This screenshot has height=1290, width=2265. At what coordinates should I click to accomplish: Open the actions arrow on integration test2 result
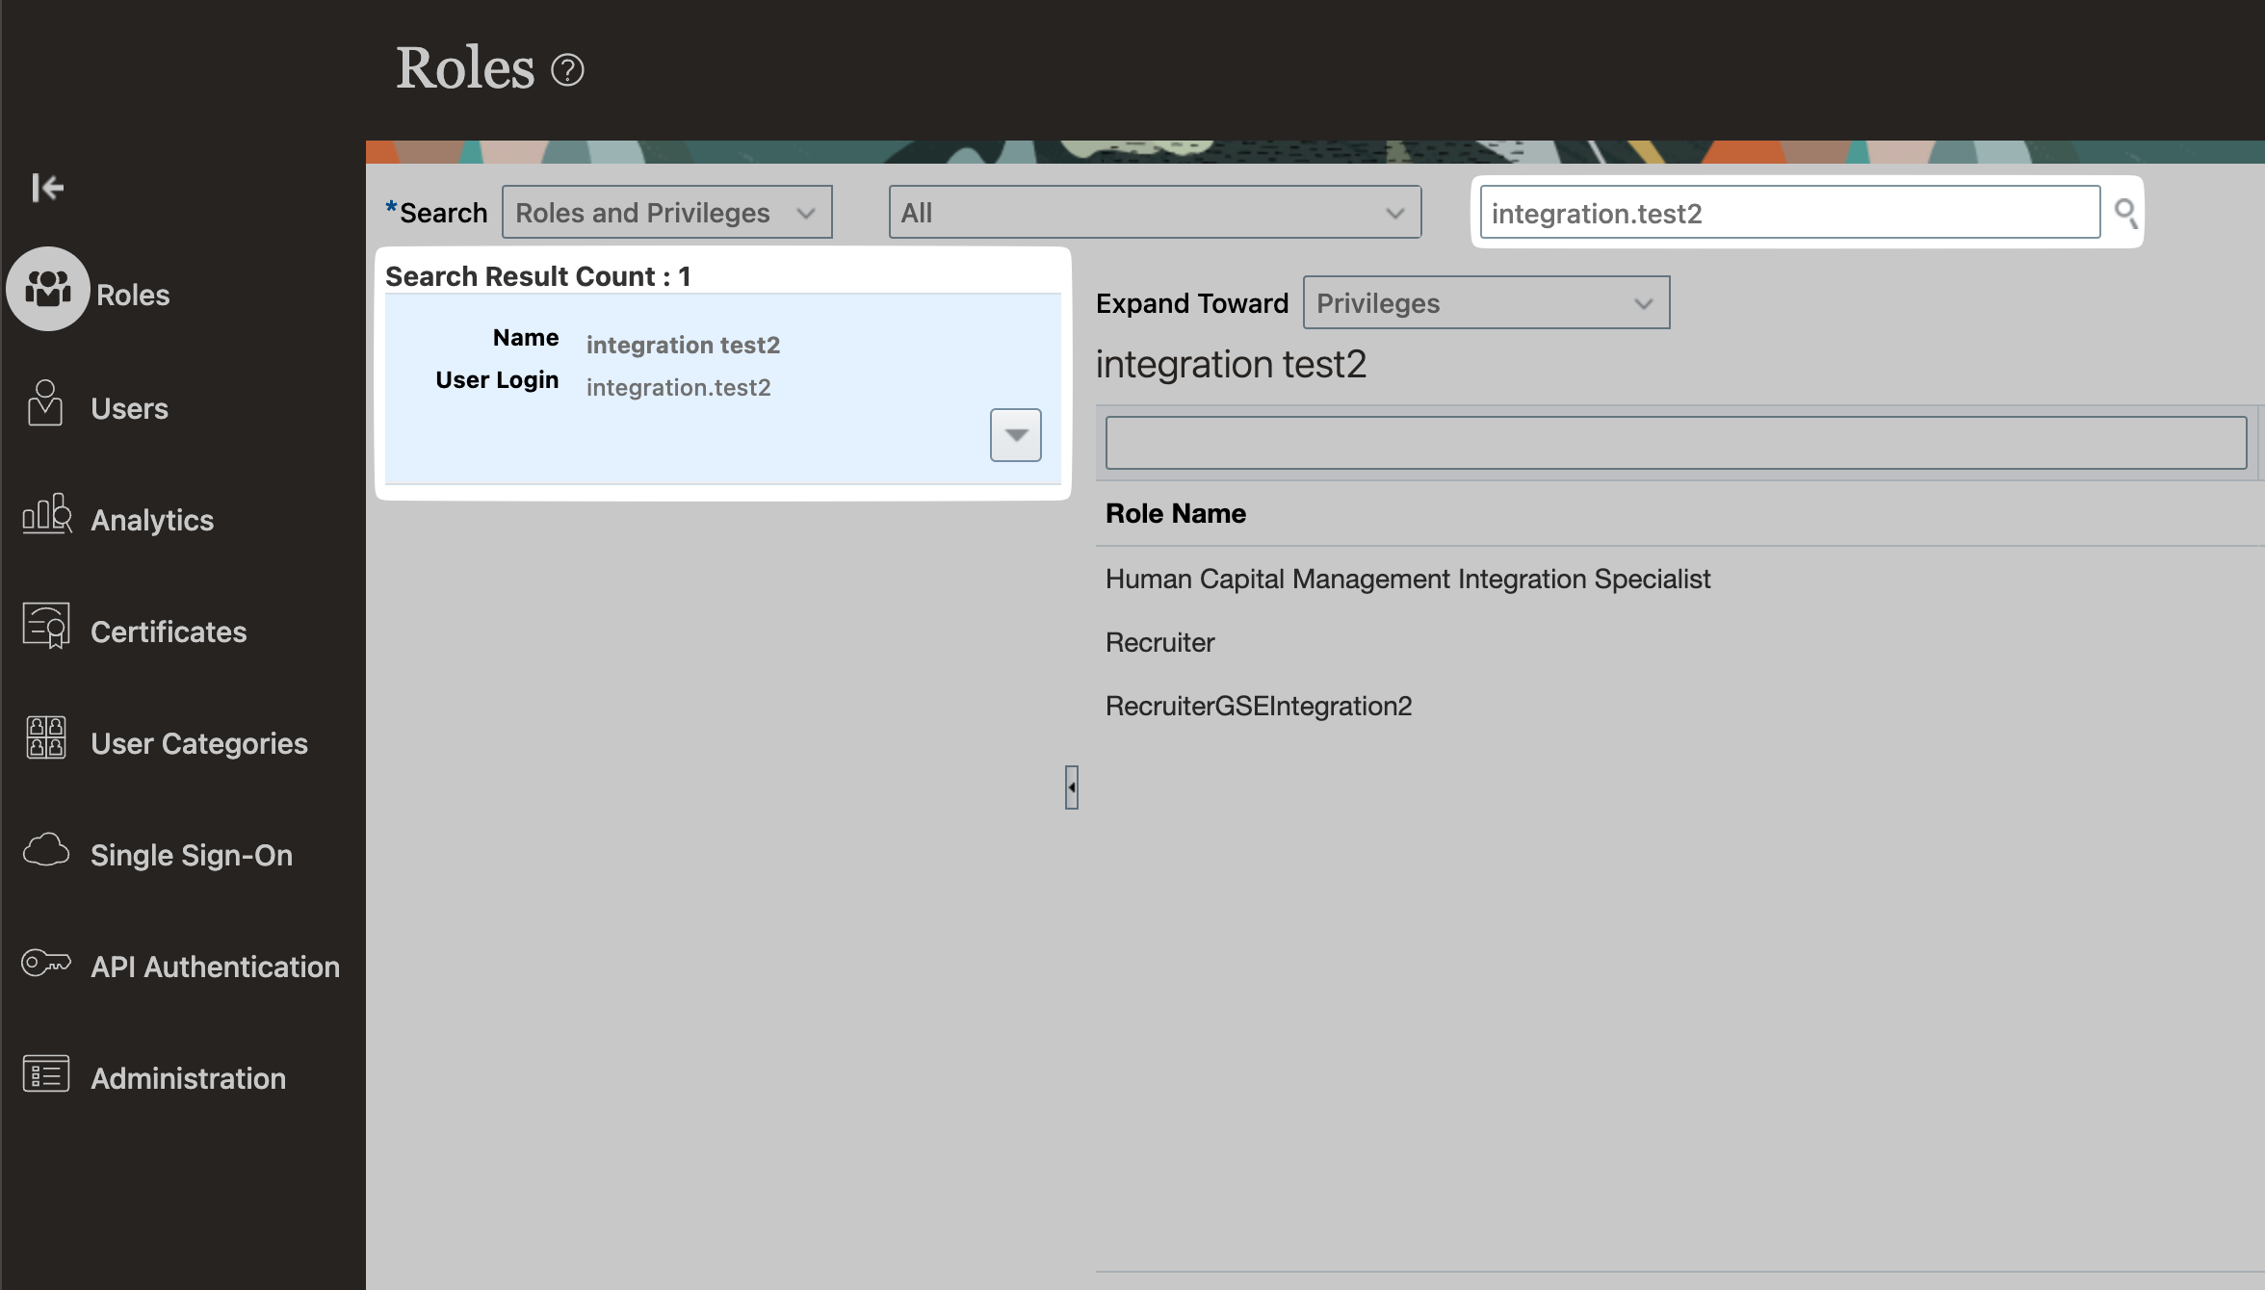[x=1015, y=435]
